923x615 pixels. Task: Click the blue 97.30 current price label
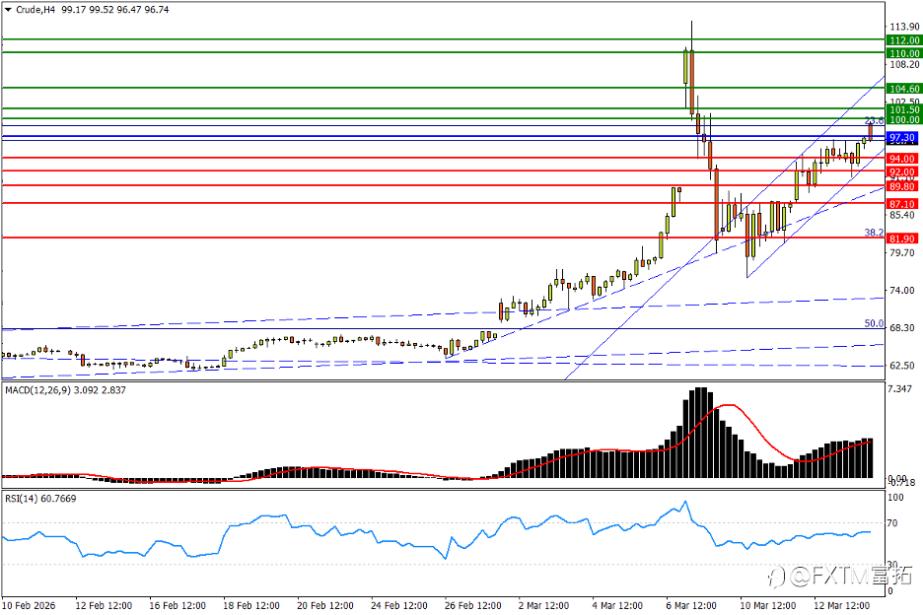point(902,137)
